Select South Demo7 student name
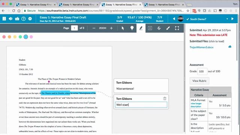The image size is (240, 135). click(x=198, y=19)
